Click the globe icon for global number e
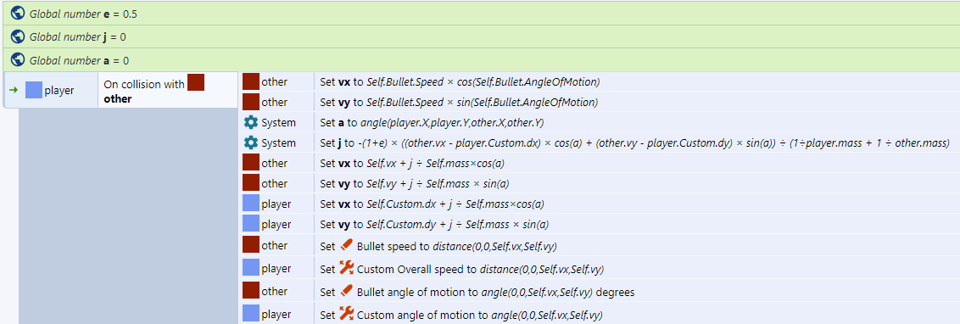960x324 pixels. click(x=18, y=13)
